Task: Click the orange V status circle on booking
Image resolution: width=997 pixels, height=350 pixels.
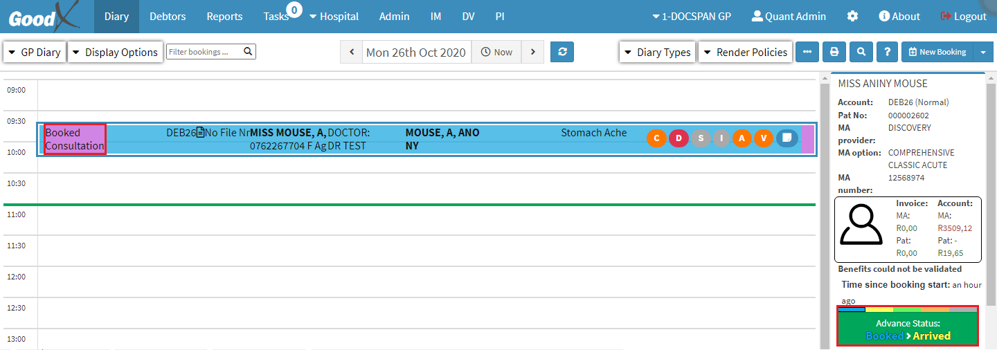Action: (764, 138)
